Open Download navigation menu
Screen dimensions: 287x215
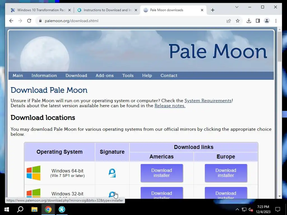[x=76, y=76]
